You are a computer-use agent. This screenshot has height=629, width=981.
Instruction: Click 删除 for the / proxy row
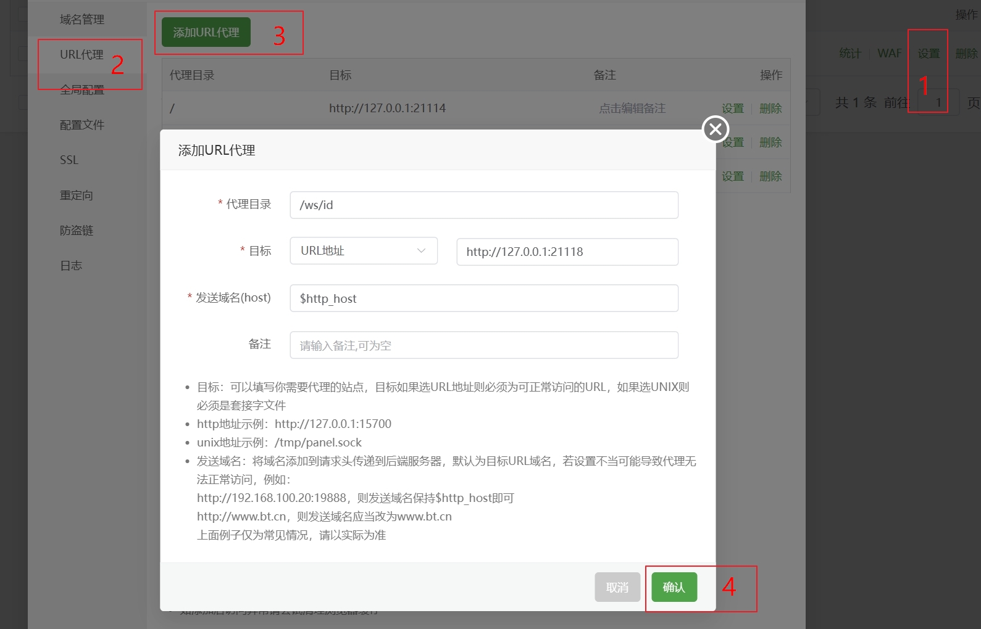[770, 109]
